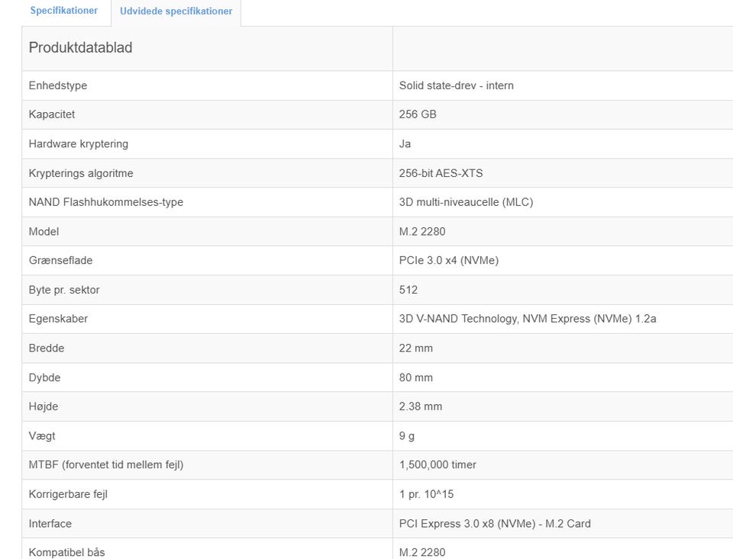This screenshot has height=559, width=733.
Task: Click the NAND Flashhukommelses-type label
Action: click(105, 202)
